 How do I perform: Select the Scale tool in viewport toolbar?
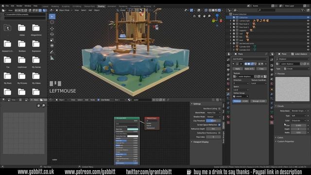point(52,40)
